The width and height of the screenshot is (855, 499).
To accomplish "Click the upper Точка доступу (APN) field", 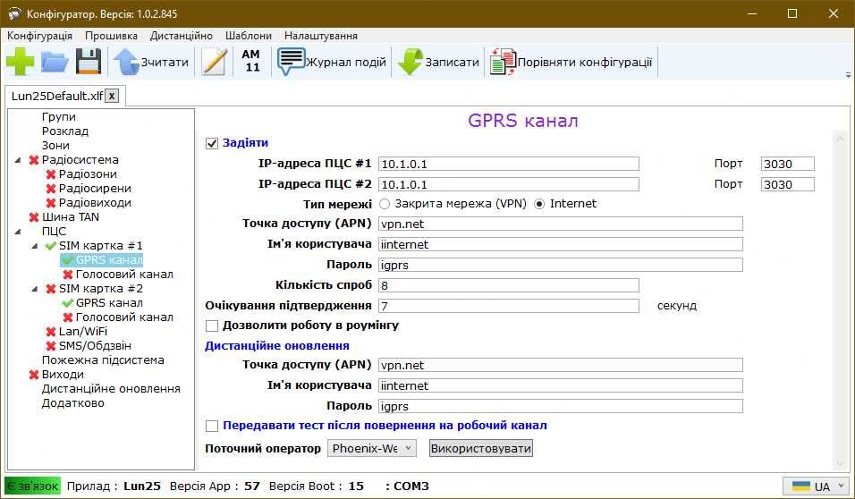I will (x=561, y=224).
